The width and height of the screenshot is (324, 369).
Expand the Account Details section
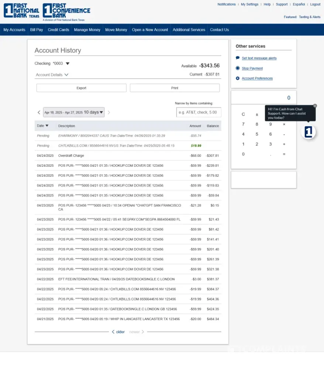click(52, 75)
